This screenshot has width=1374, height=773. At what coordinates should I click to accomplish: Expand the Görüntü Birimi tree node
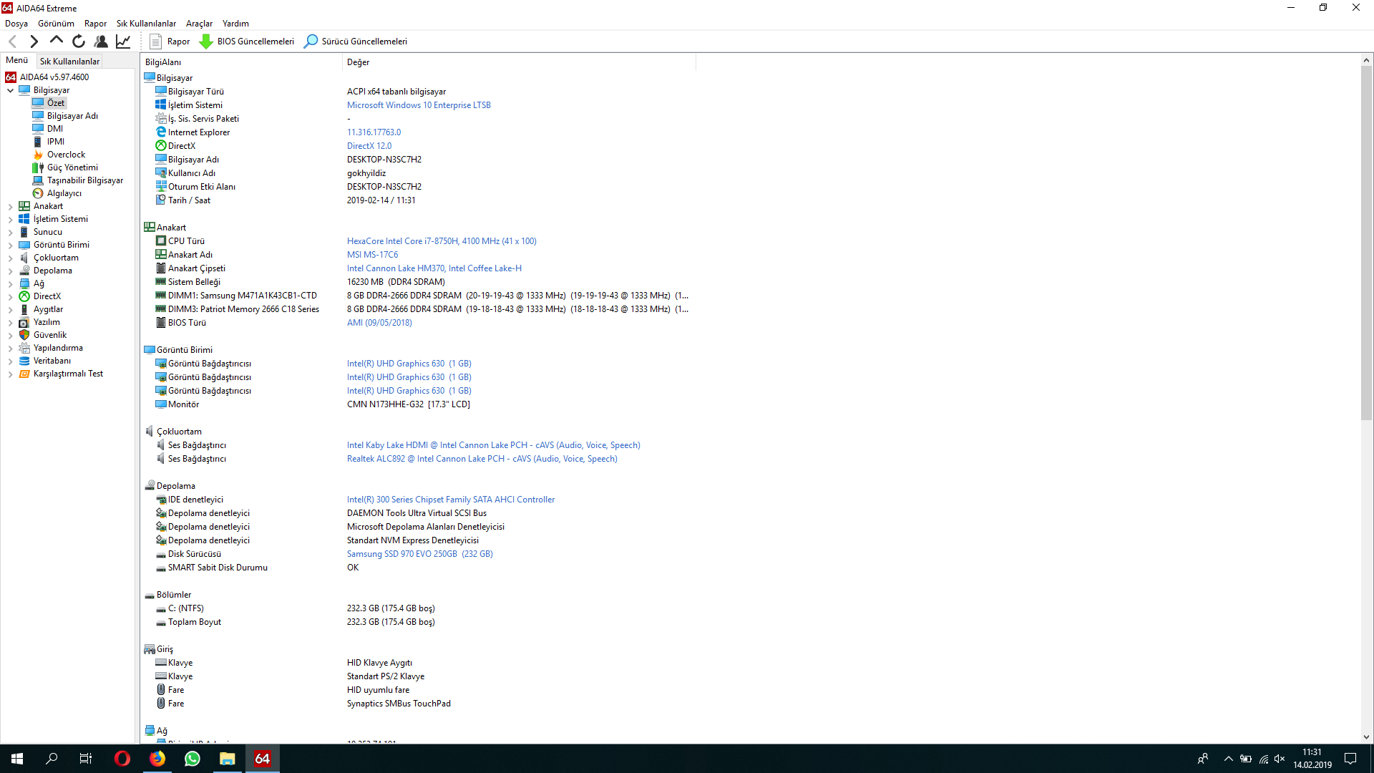coord(11,245)
